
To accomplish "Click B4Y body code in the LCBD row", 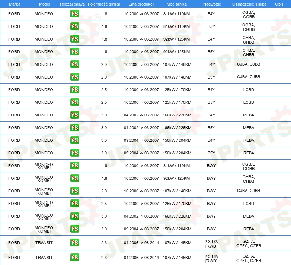I will coord(211,90).
